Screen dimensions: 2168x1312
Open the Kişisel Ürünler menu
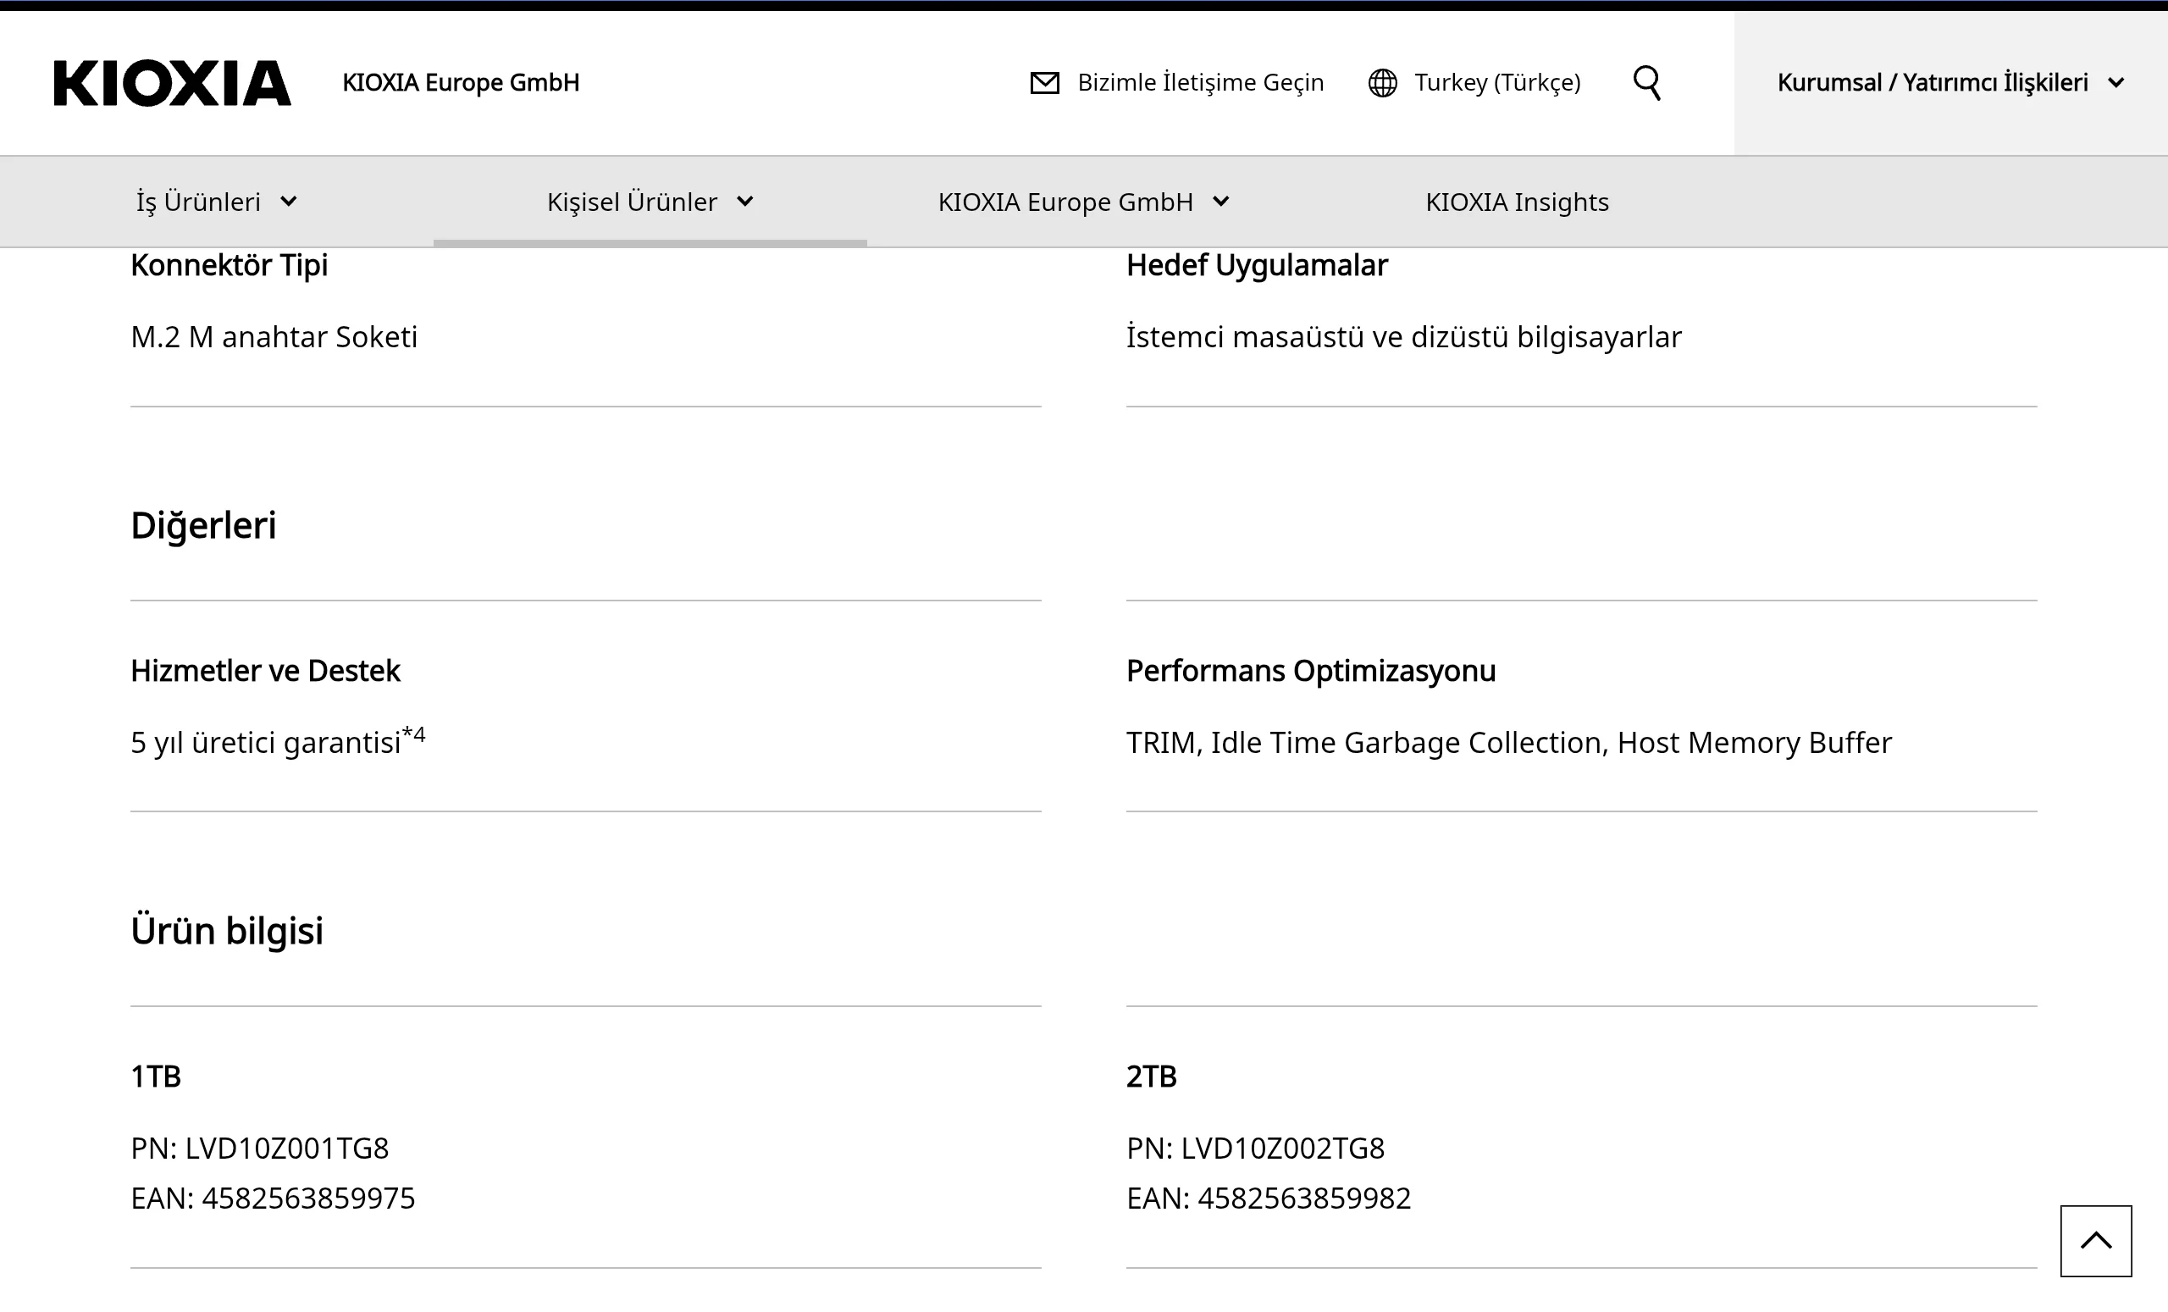(632, 202)
